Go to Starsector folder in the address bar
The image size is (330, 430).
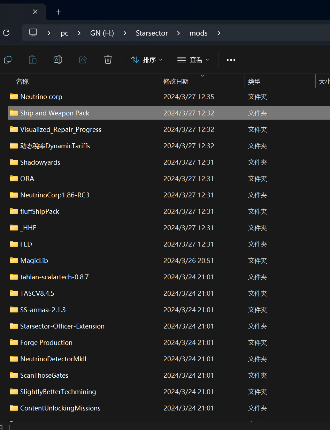[x=152, y=33]
